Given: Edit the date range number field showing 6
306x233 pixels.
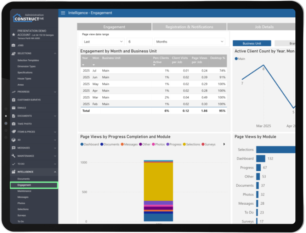Looking at the screenshot, I should tap(139, 41).
